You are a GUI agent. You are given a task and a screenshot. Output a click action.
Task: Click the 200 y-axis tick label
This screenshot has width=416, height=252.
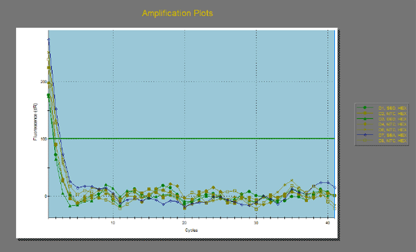click(x=44, y=82)
